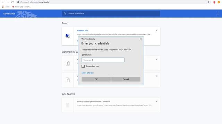Screen dimensions: 222x124
Task: Click the search magnifier icon
Action: [65, 13]
